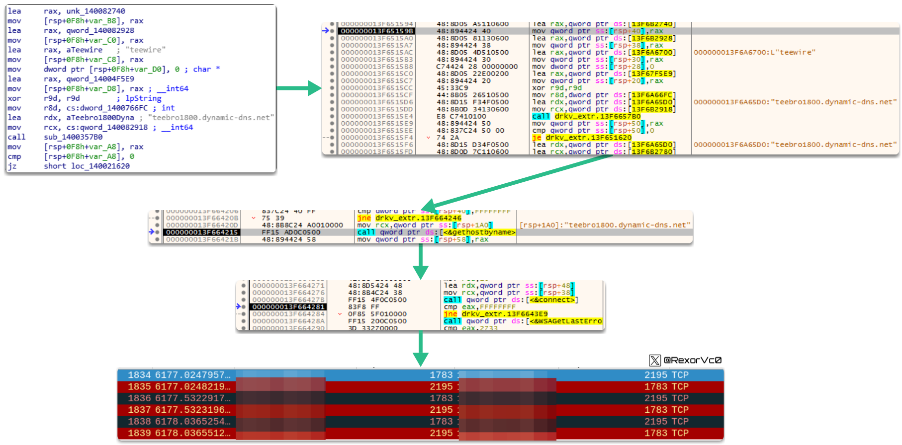This screenshot has width=902, height=445.
Task: Select packet 1839 in the capture list
Action: tap(421, 434)
